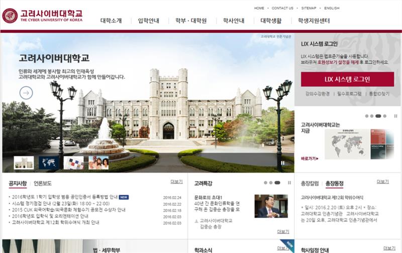The width and height of the screenshot is (402, 253).
Task: Click the NEW badge on first notice
Action: click(x=124, y=197)
